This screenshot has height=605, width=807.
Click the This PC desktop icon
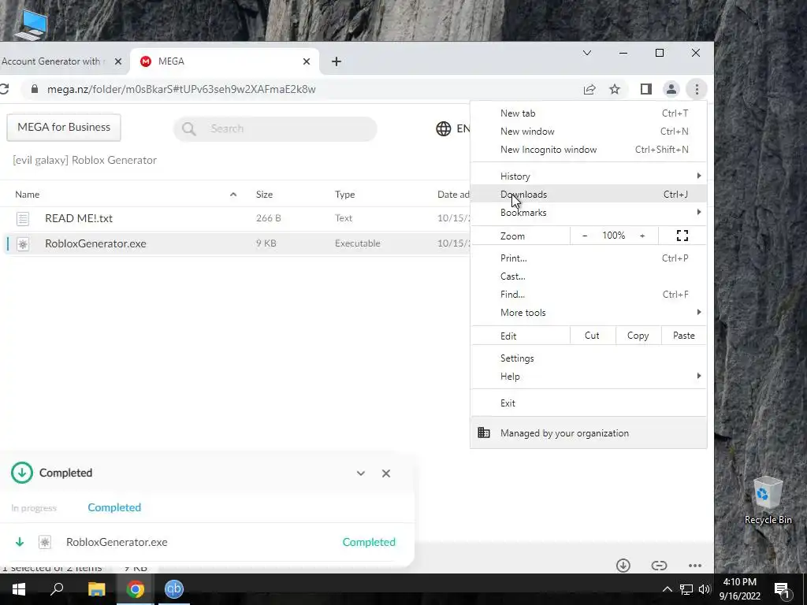pos(31,24)
